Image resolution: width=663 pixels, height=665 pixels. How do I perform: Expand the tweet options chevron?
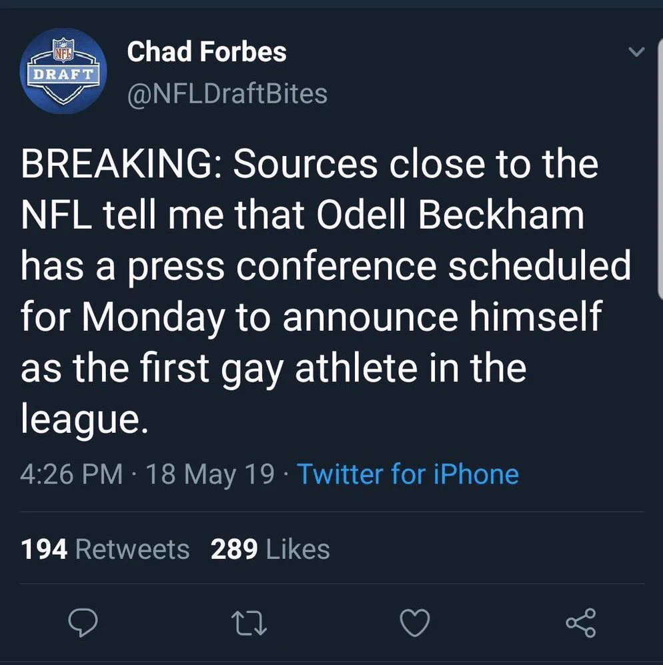tap(636, 52)
